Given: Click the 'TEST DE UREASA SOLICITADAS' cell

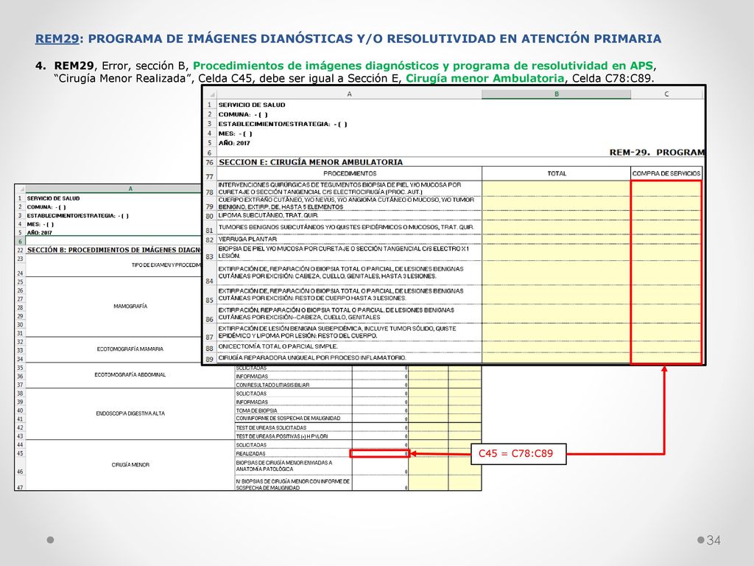Looking at the screenshot, I should click(x=293, y=427).
